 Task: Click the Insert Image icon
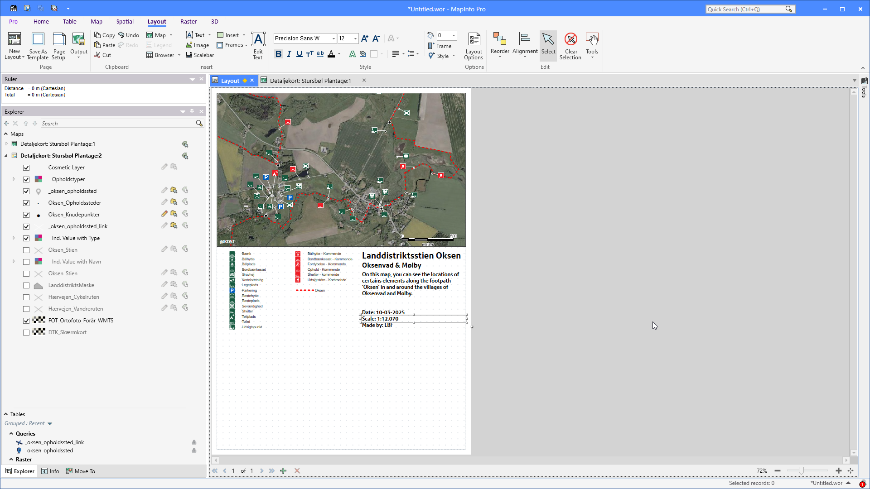(x=197, y=45)
